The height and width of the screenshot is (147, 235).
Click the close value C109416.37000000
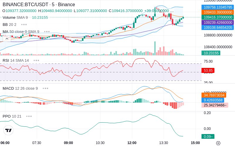[126, 11]
